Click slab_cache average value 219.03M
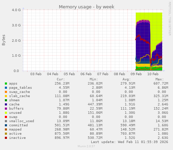 (x=128, y=96)
